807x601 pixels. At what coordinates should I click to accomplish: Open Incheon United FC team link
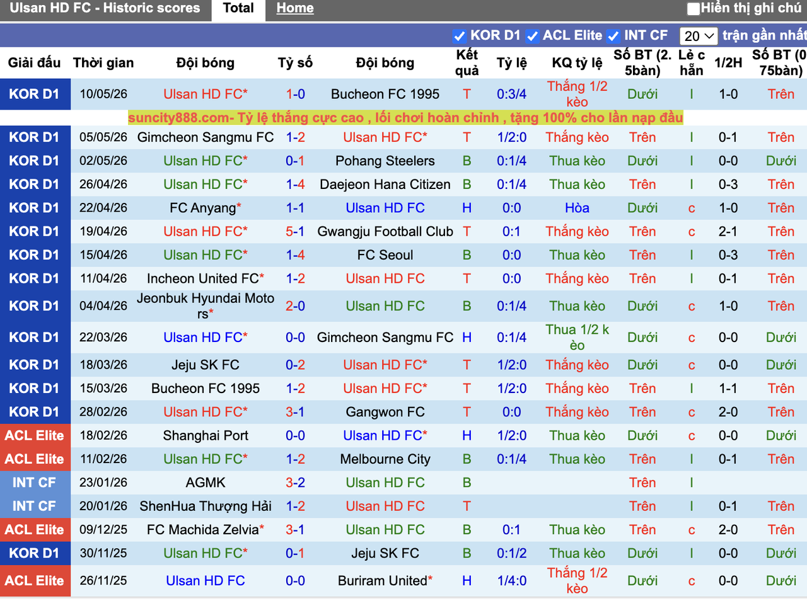[203, 278]
